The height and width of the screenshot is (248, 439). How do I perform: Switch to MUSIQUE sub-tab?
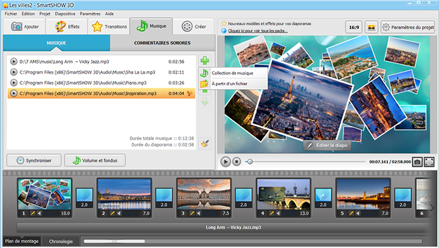(x=57, y=43)
